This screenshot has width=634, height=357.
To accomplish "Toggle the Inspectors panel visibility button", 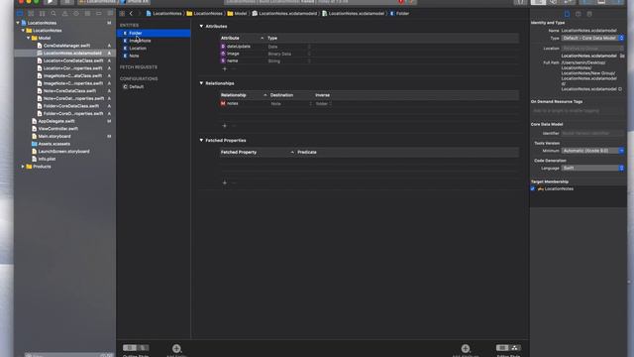I will (617, 2).
